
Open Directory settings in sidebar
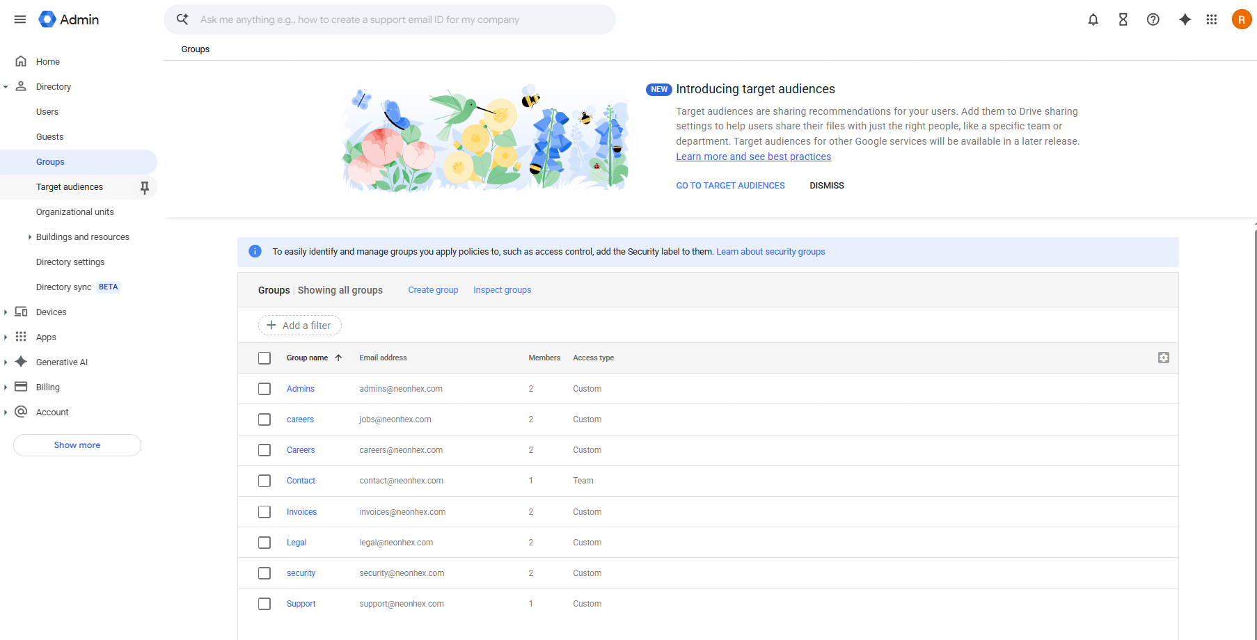point(70,262)
